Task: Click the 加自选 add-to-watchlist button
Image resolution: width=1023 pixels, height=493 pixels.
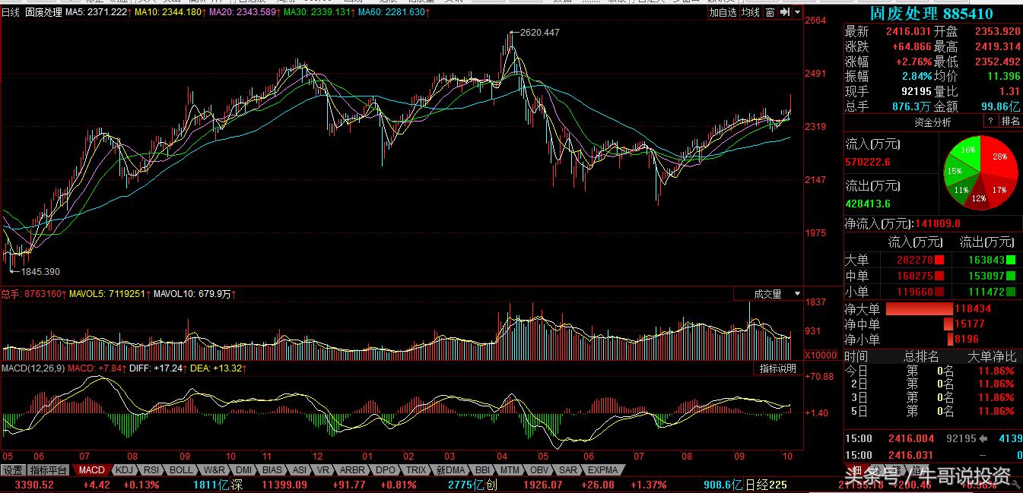Action: [x=723, y=12]
